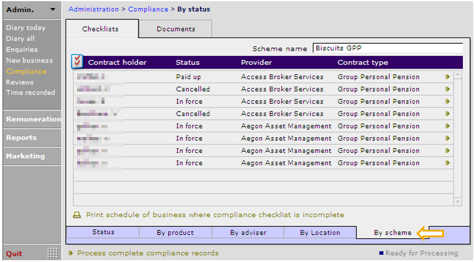Viewport: 475px width, 262px height.
Task: Click the Paid up status cell
Action: [x=188, y=77]
